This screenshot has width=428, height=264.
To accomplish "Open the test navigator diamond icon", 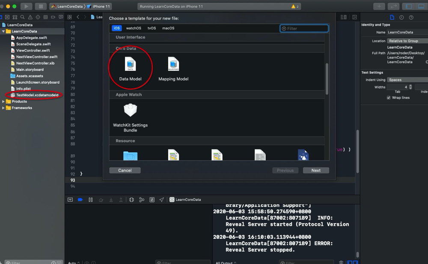I will [38, 17].
